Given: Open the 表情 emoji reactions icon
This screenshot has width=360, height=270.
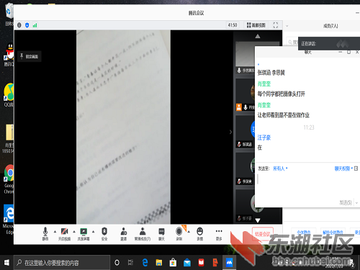Looking at the screenshot, I should [199, 234].
